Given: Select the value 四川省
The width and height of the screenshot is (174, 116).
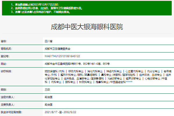Looking at the screenshot, I should coord(48,41).
